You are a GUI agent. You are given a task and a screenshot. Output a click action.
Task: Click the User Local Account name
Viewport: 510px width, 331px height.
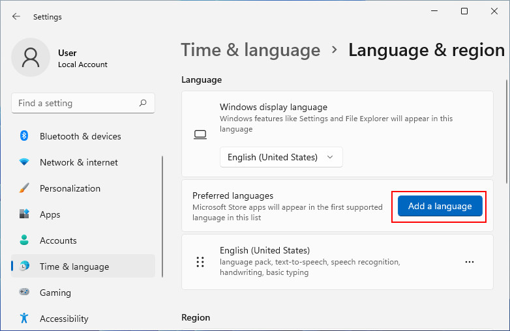pos(83,59)
